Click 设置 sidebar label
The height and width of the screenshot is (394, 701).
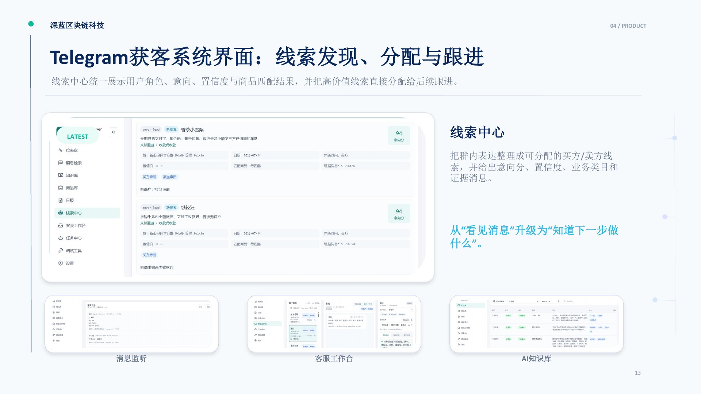[x=70, y=263]
